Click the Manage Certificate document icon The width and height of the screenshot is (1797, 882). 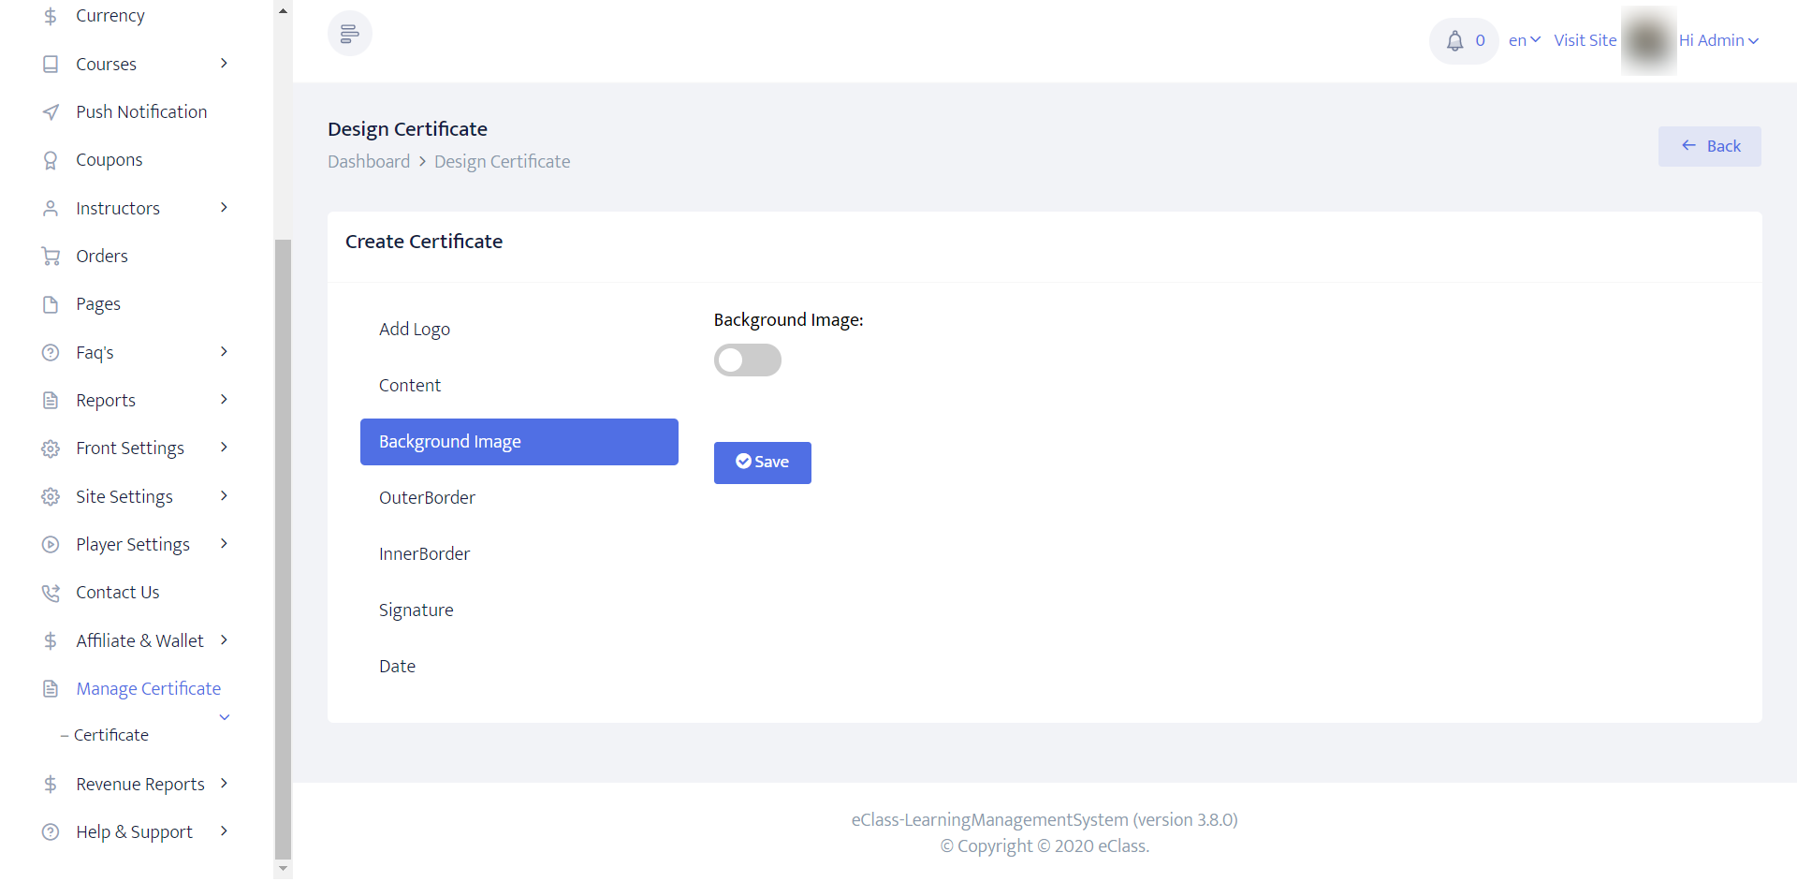coord(51,689)
